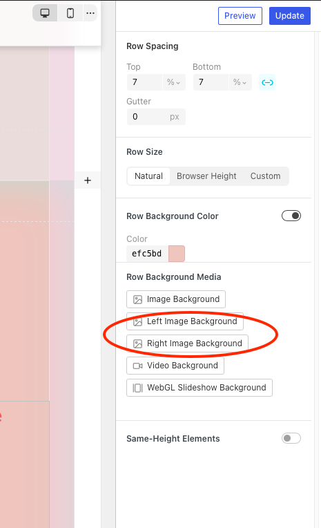Click the Video Background button
This screenshot has height=528, width=321.
coord(175,366)
